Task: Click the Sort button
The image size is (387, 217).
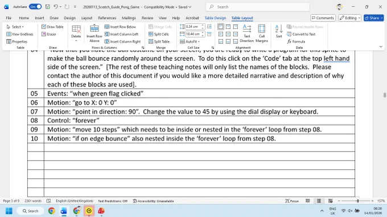Action: pos(279,31)
